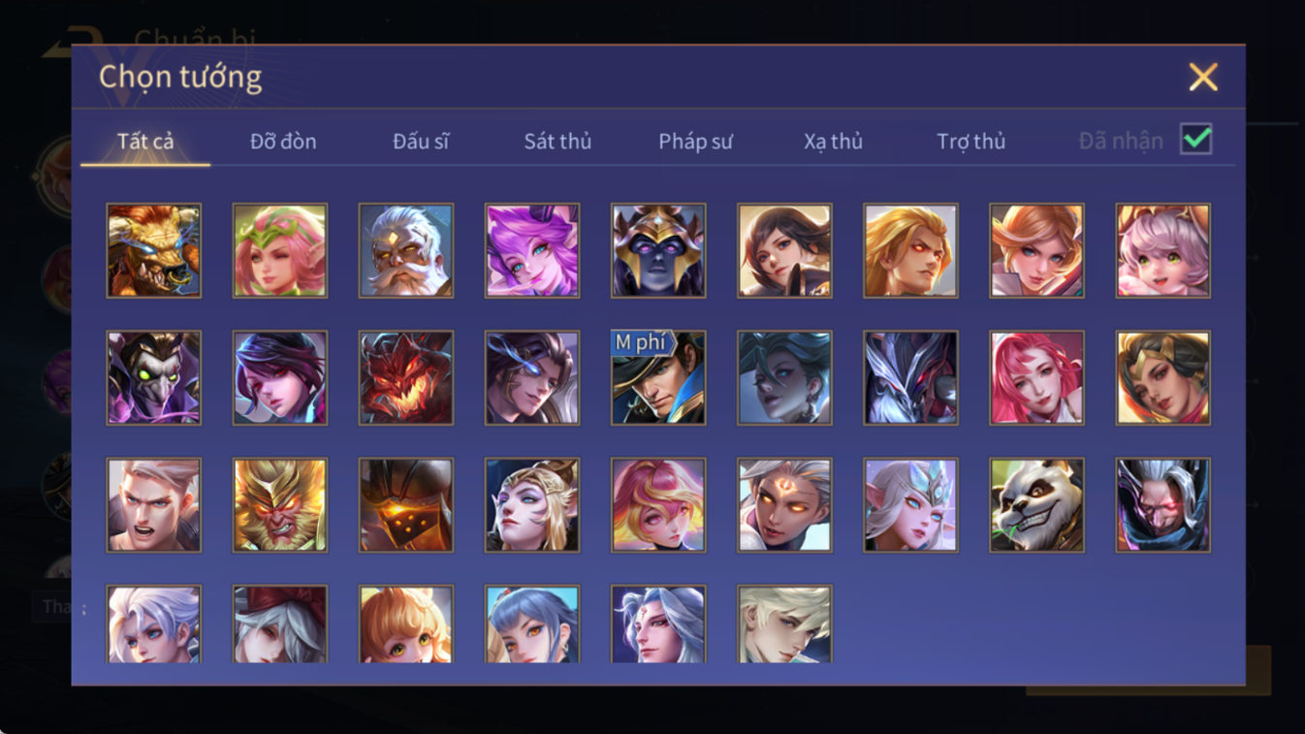
Task: Select the pink-haired woman hero portrait
Action: click(x=1036, y=377)
